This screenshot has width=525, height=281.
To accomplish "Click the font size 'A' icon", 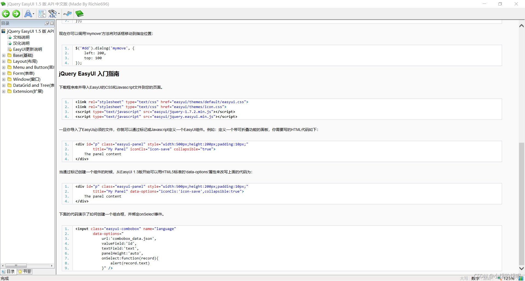I will (x=28, y=14).
